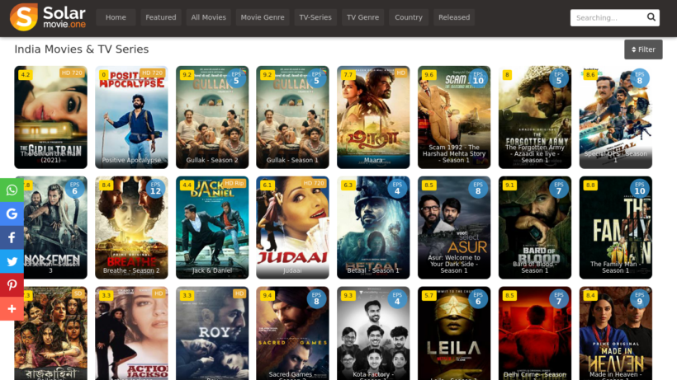This screenshot has height=380, width=677.
Task: Open Made in Heaven poster
Action: click(616, 333)
